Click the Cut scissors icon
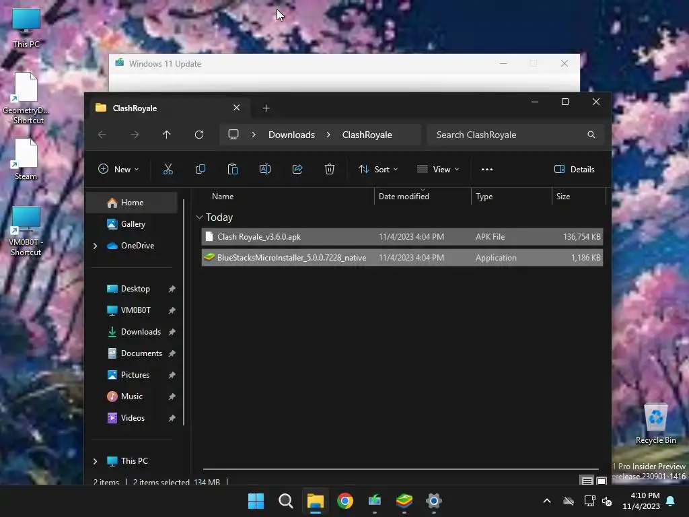This screenshot has width=689, height=517. 168,169
